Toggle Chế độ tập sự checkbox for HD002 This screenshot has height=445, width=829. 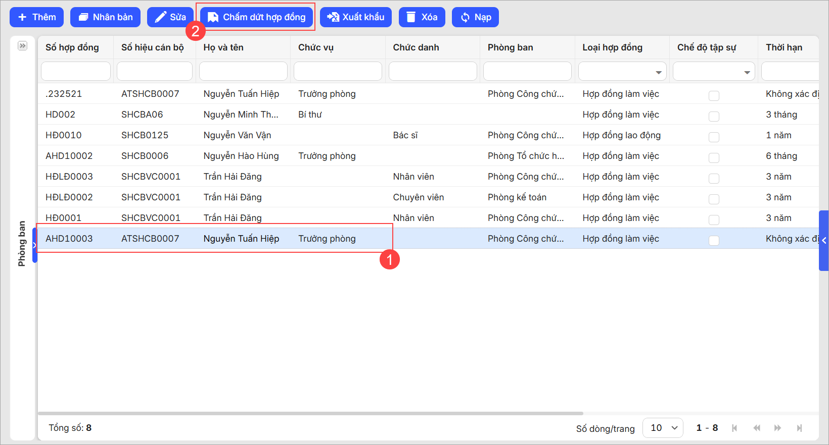tap(714, 116)
